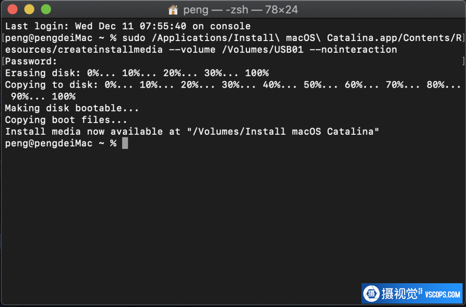Click the camera logo in the watermark
This screenshot has height=307, width=466.
[372, 294]
